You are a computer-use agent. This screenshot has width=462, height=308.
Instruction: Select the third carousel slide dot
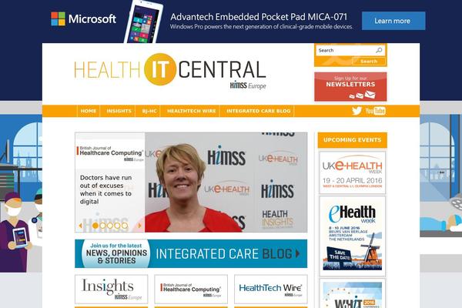110,226
